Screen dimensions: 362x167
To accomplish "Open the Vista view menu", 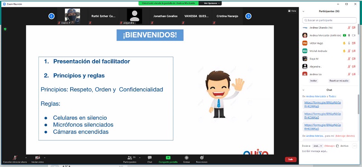I will coord(292,11).
